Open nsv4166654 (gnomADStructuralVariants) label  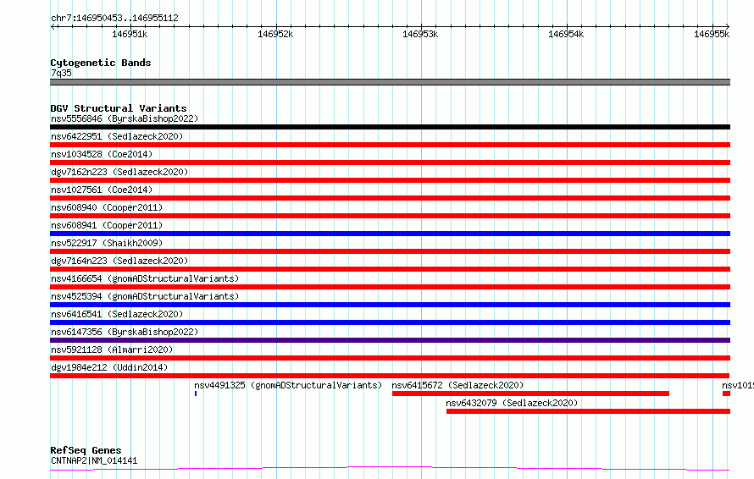(145, 278)
